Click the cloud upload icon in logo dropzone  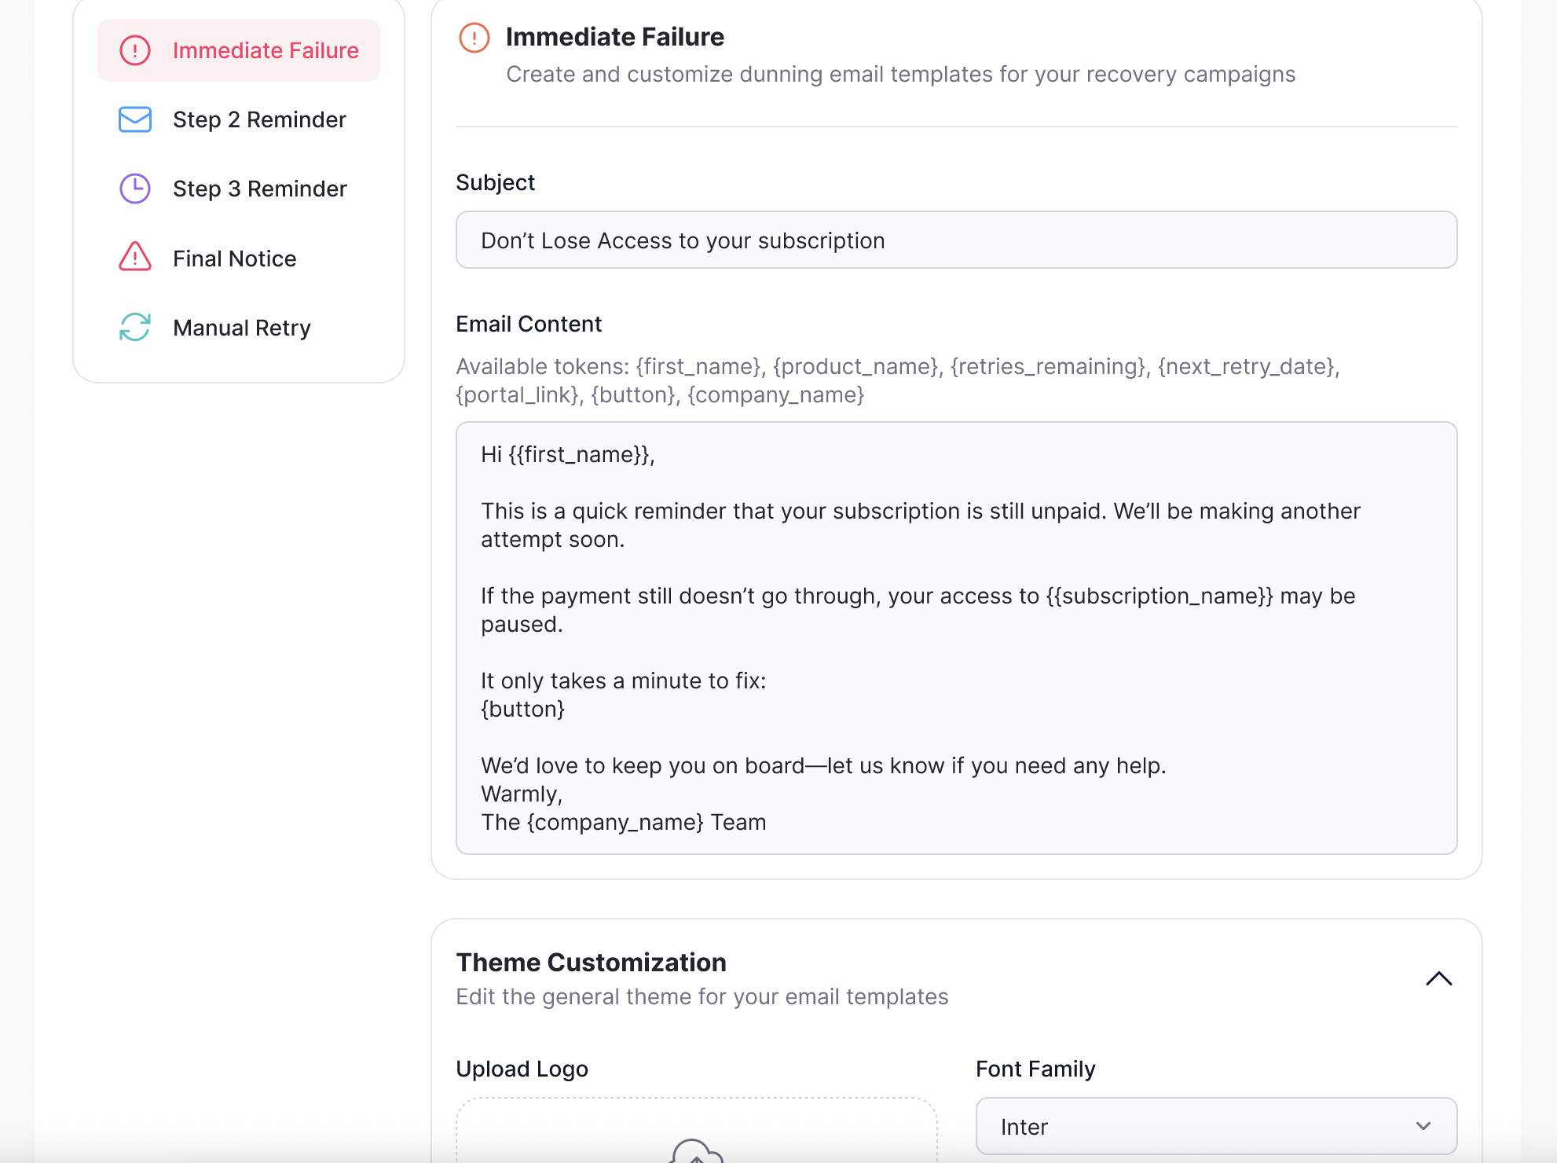pyautogui.click(x=697, y=1150)
